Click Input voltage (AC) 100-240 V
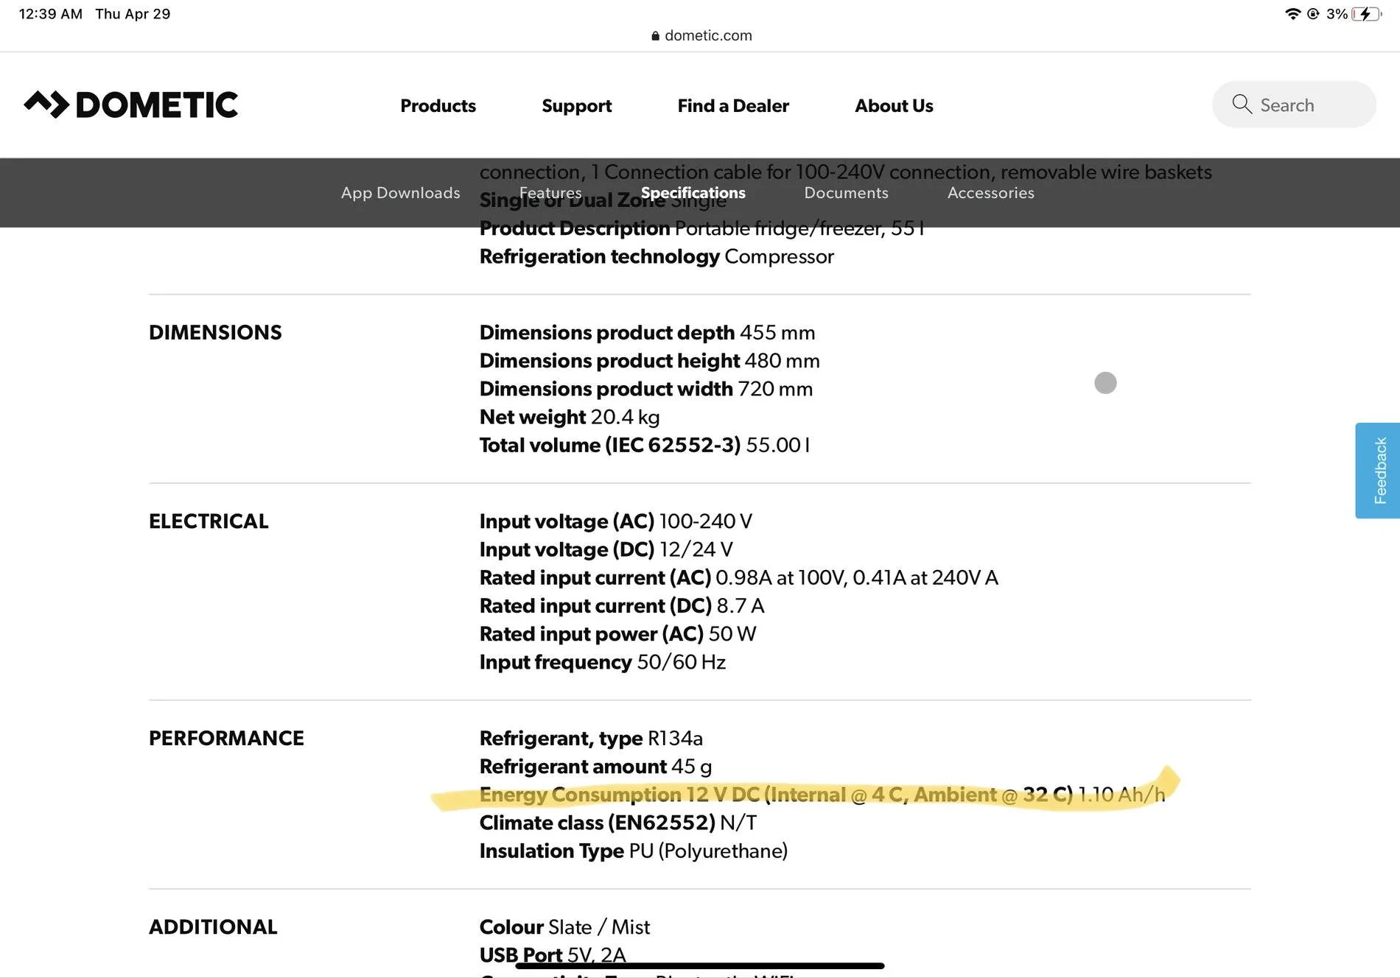Image resolution: width=1400 pixels, height=978 pixels. click(x=616, y=521)
